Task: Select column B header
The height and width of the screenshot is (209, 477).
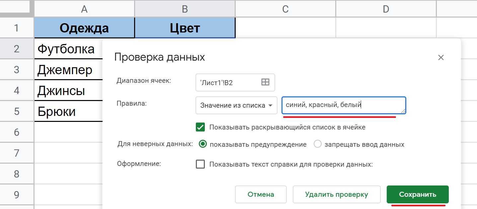Action: [x=185, y=9]
